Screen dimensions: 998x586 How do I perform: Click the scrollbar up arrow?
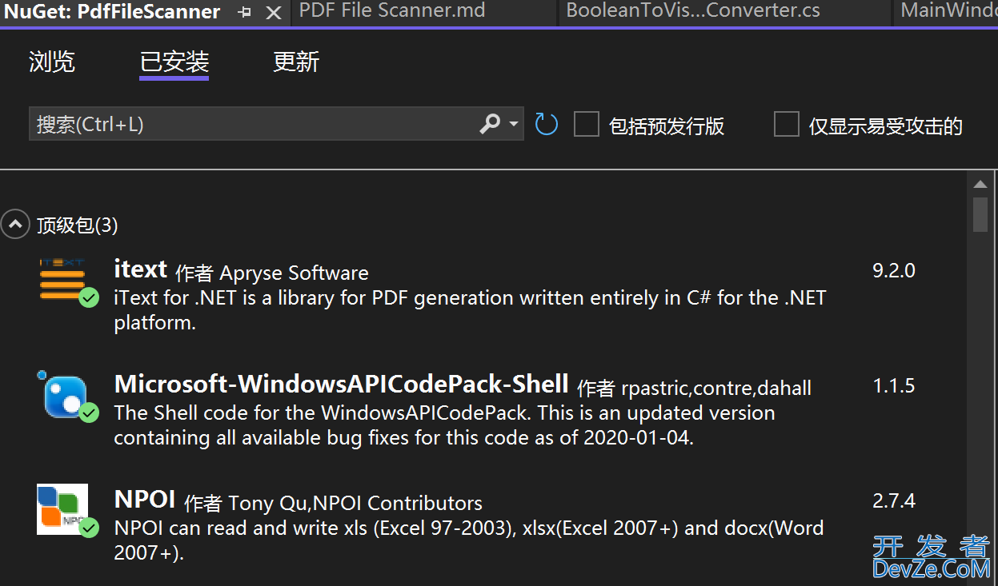click(980, 185)
